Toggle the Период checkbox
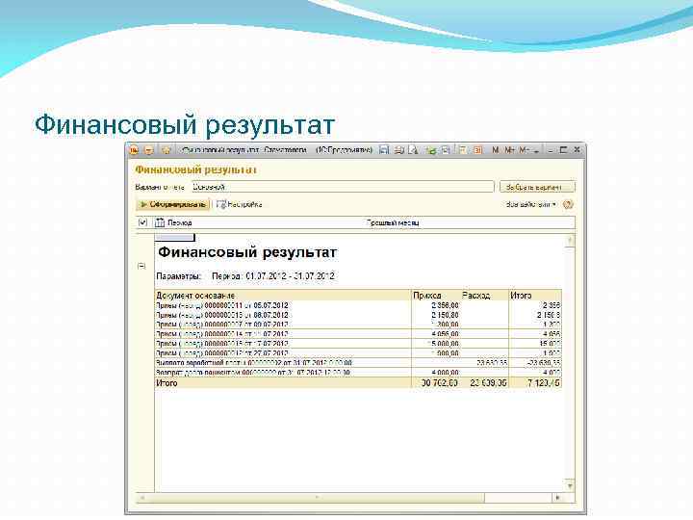 142,222
